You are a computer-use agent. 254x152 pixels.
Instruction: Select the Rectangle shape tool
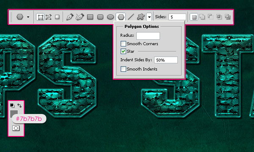pyautogui.click(x=90, y=17)
